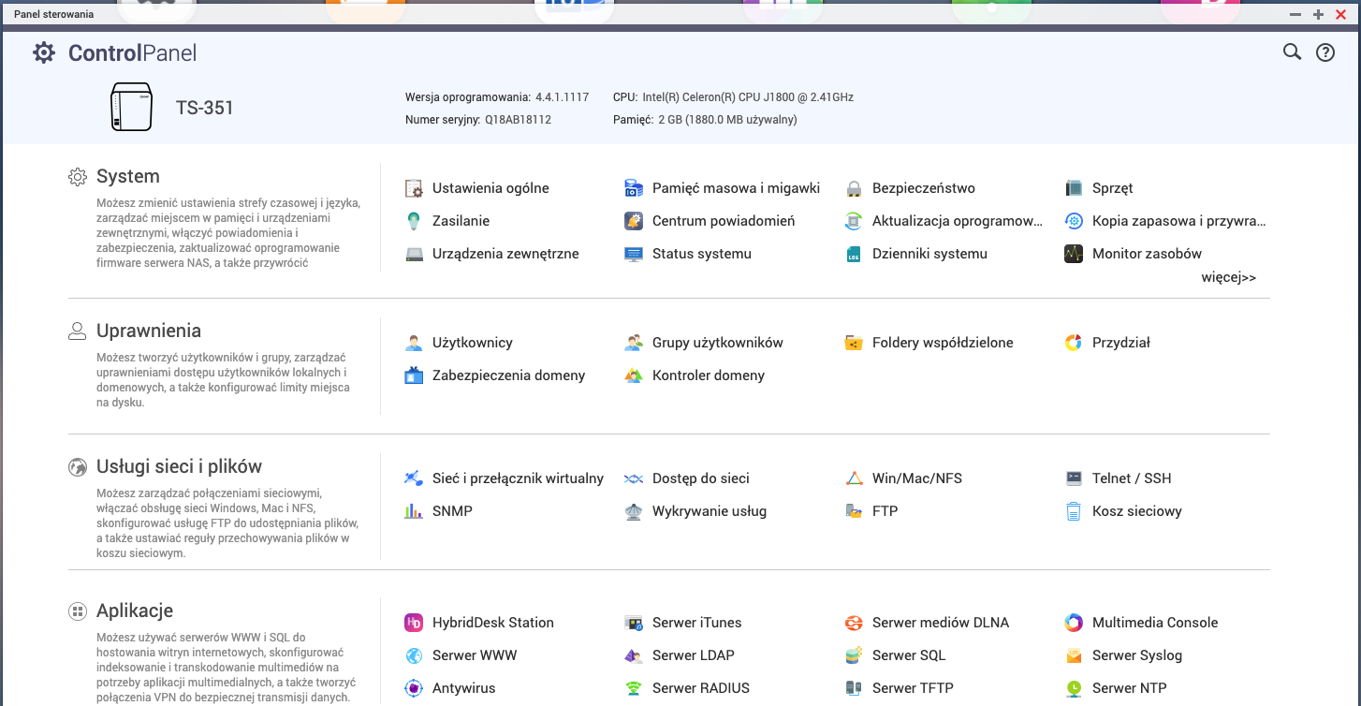Open the help question mark icon
Image resolution: width=1361 pixels, height=706 pixels.
pyautogui.click(x=1325, y=52)
